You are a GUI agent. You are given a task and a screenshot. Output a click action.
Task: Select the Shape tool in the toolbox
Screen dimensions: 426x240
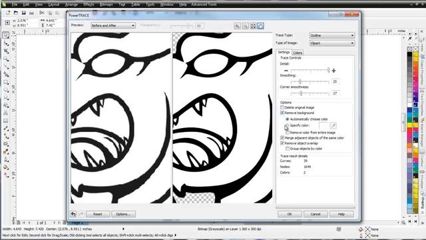(6, 43)
